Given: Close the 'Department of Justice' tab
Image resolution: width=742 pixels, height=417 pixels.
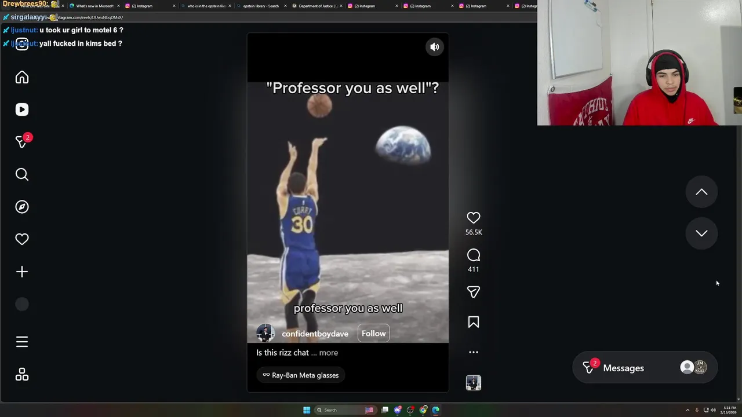Looking at the screenshot, I should [341, 6].
